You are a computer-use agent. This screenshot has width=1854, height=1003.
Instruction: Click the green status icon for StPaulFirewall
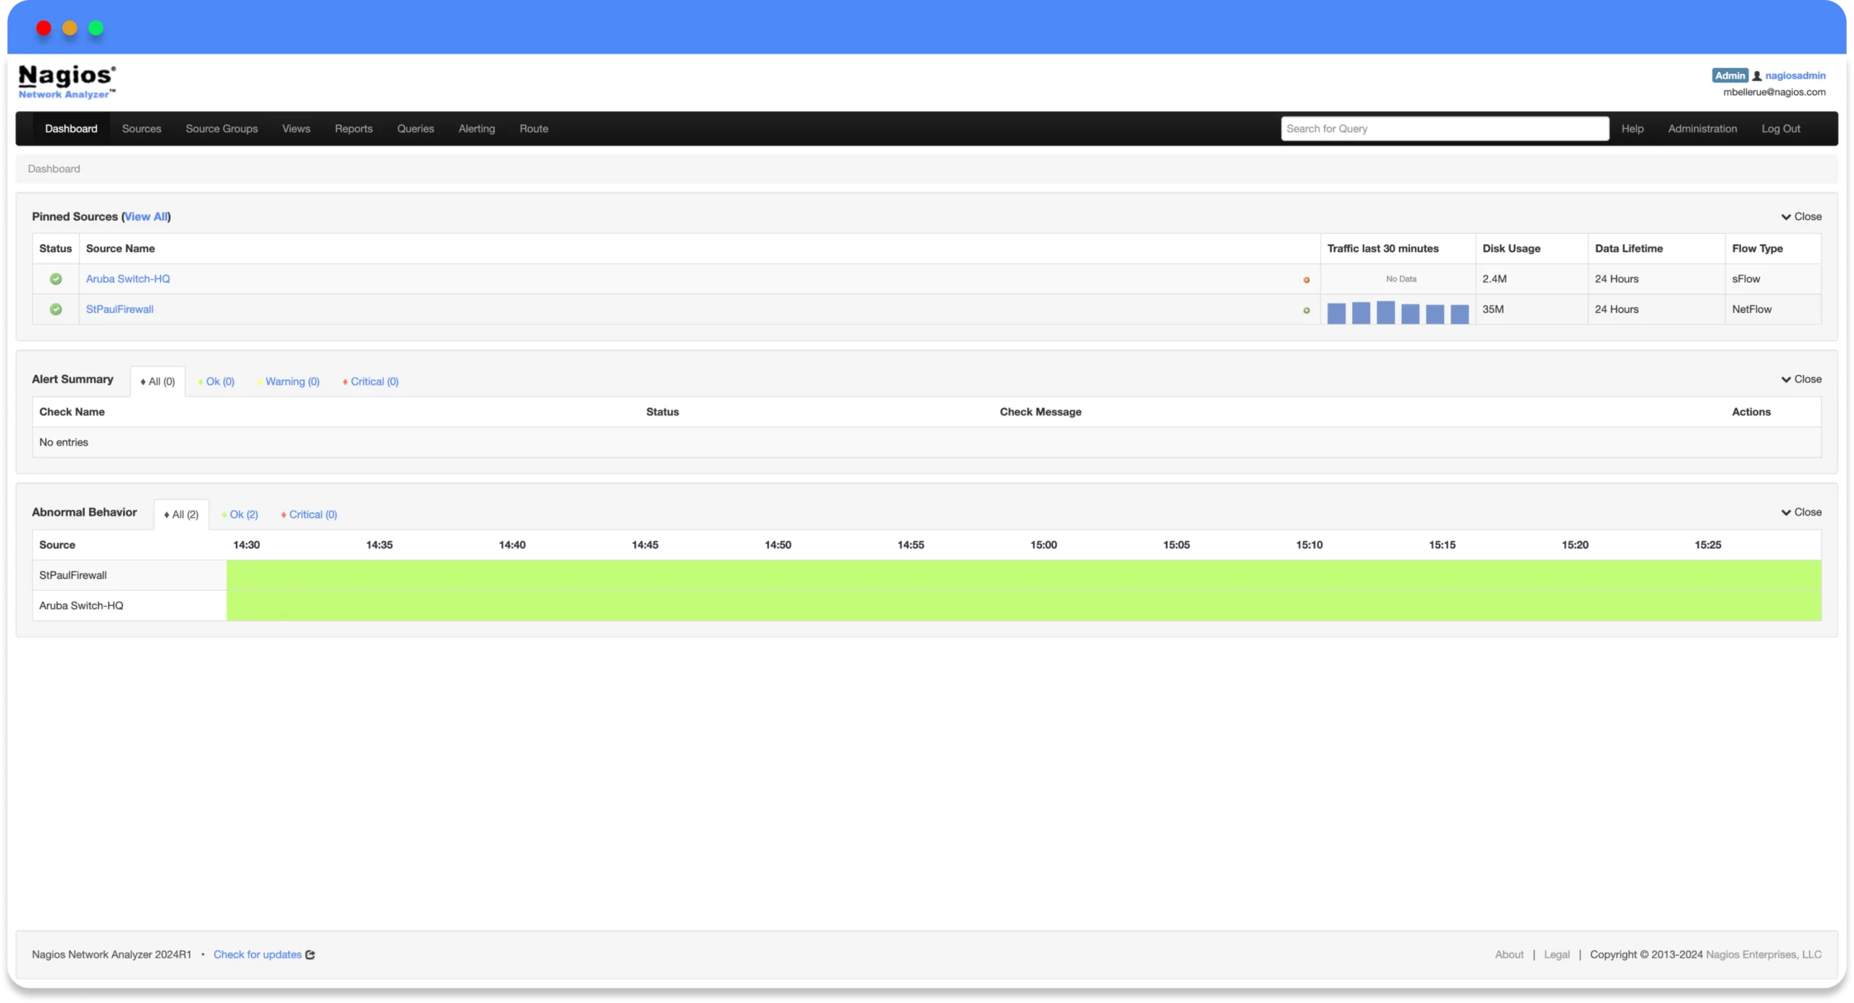point(54,309)
